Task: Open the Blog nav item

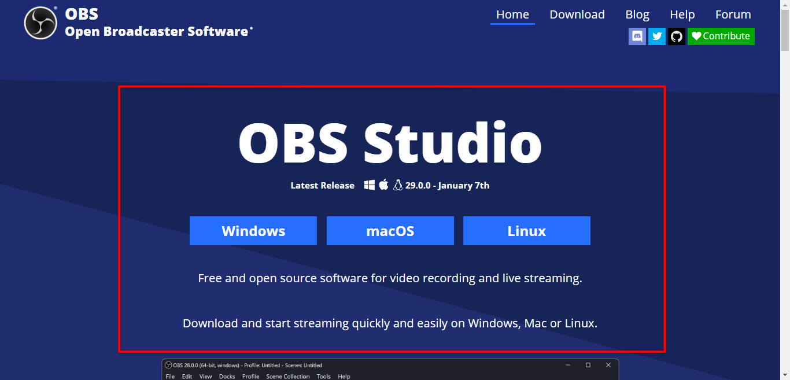Action: (x=637, y=14)
